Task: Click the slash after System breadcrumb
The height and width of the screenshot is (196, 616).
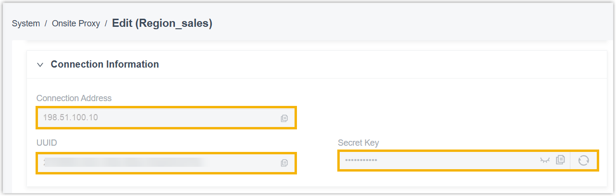Action: [46, 23]
